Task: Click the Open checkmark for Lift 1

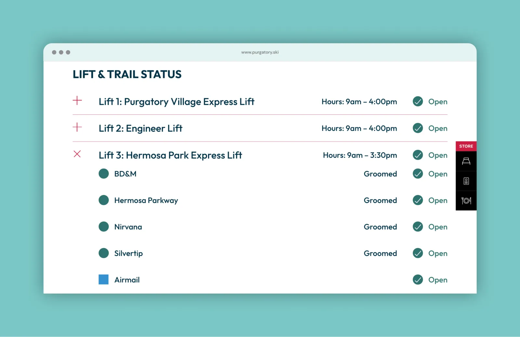Action: (418, 102)
